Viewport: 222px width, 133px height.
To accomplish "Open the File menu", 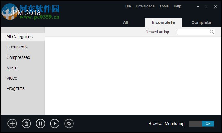I will (x=128, y=6).
